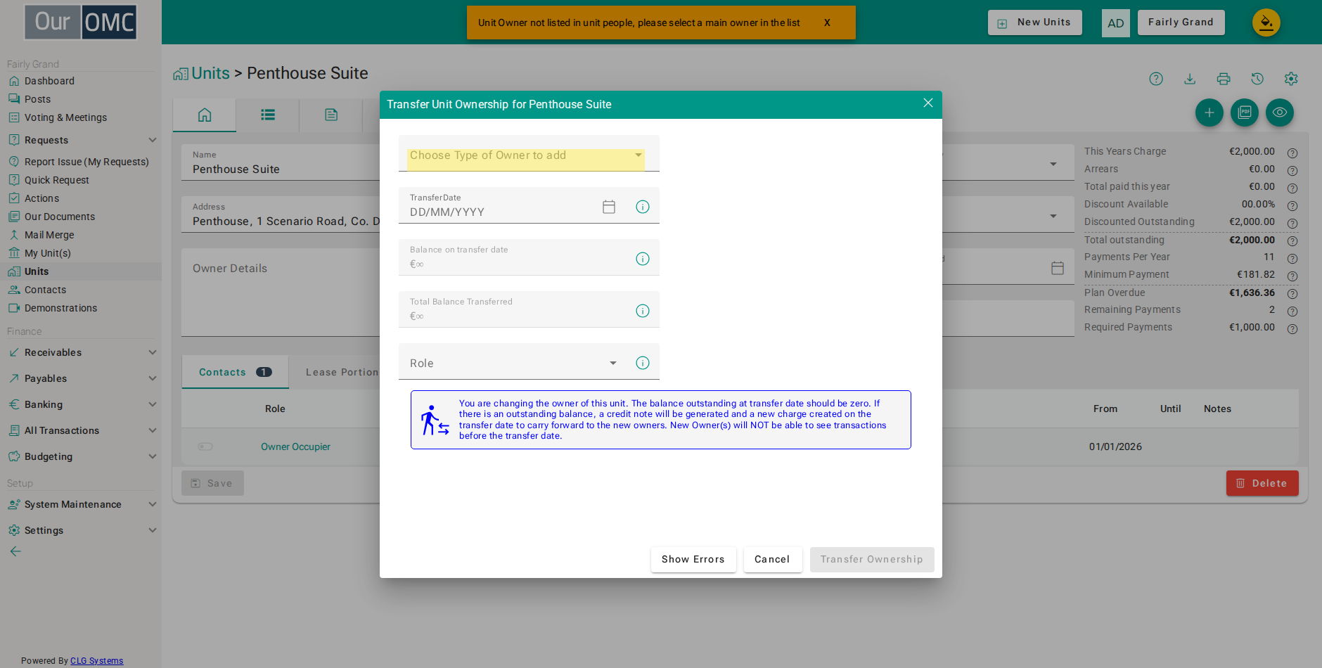
Task: Open the history clock icon
Action: [1257, 79]
